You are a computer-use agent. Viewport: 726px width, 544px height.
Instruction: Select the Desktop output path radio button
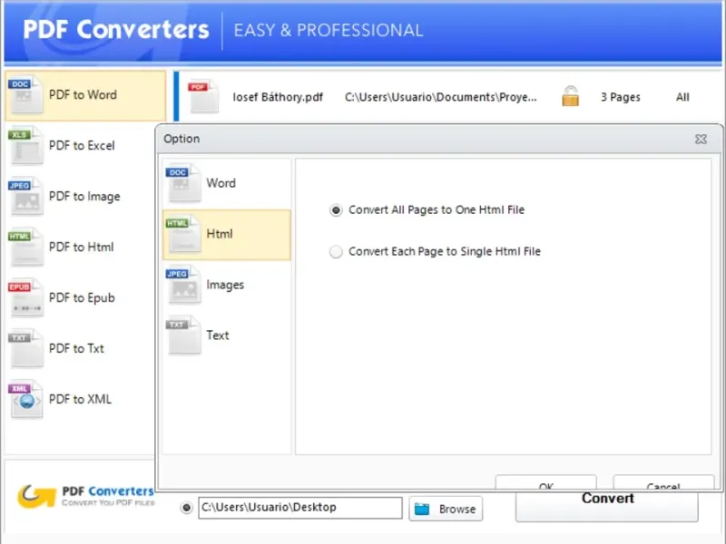pyautogui.click(x=187, y=508)
